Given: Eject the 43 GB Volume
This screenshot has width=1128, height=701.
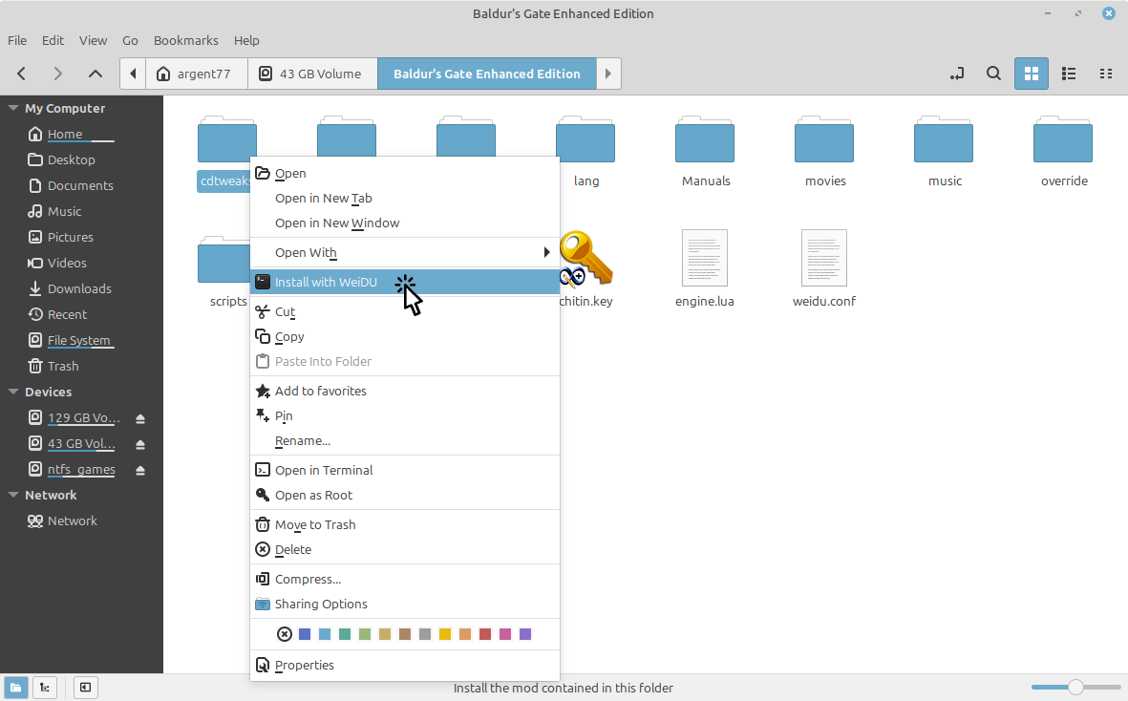Looking at the screenshot, I should [140, 444].
